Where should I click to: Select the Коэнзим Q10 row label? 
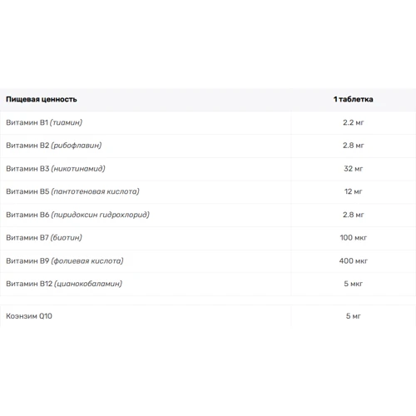[29, 316]
